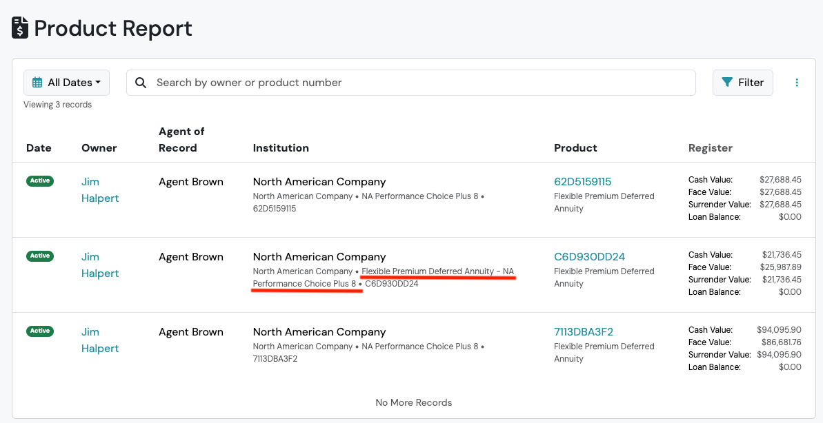Viewport: 823px width, 423px height.
Task: Click Flexible Premium Deferred Annuity under 7113DBA3F2
Action: point(604,353)
